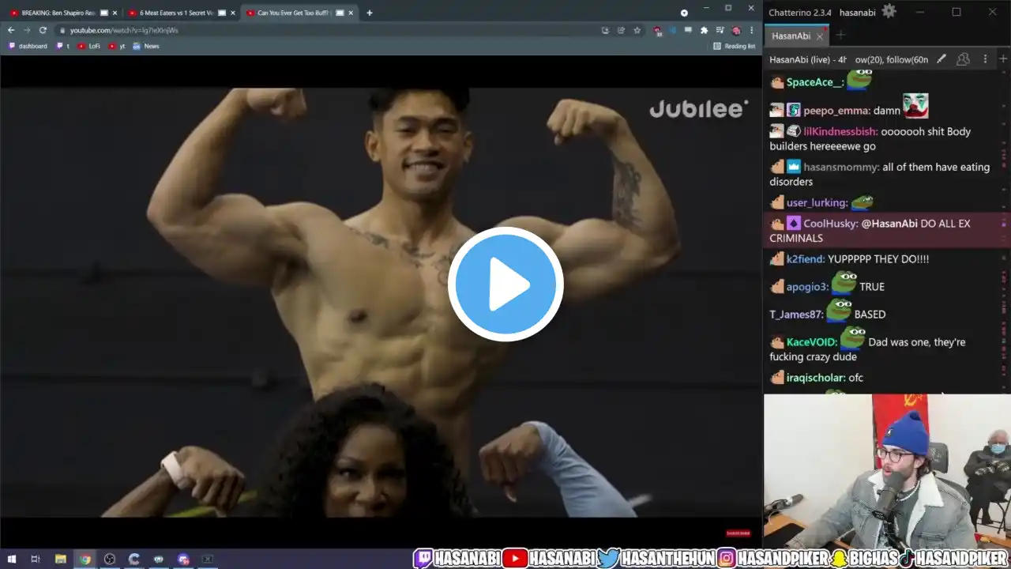Click username 'user_lurking' in chat
1011x569 pixels.
tap(817, 202)
